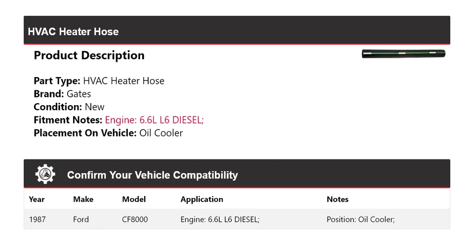The width and height of the screenshot is (474, 245).
Task: Select the CF8000 model cell
Action: [135, 219]
